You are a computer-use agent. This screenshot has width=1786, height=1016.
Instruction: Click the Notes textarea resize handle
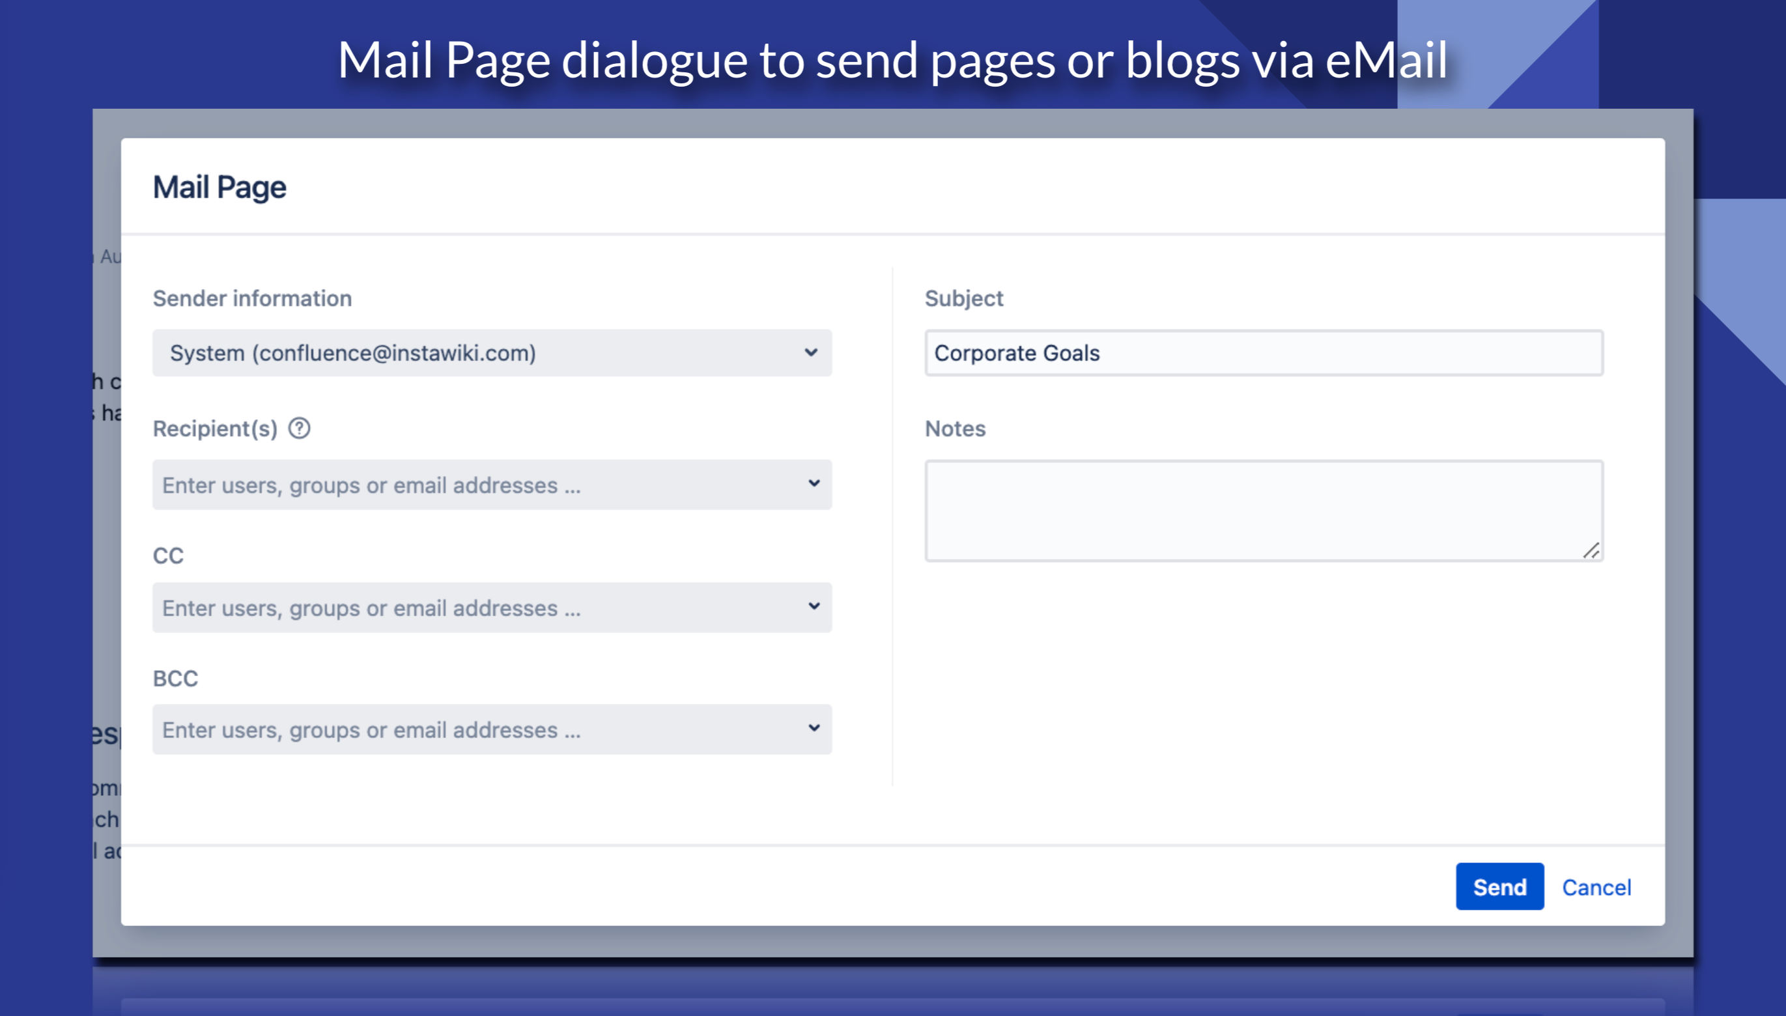[1591, 550]
